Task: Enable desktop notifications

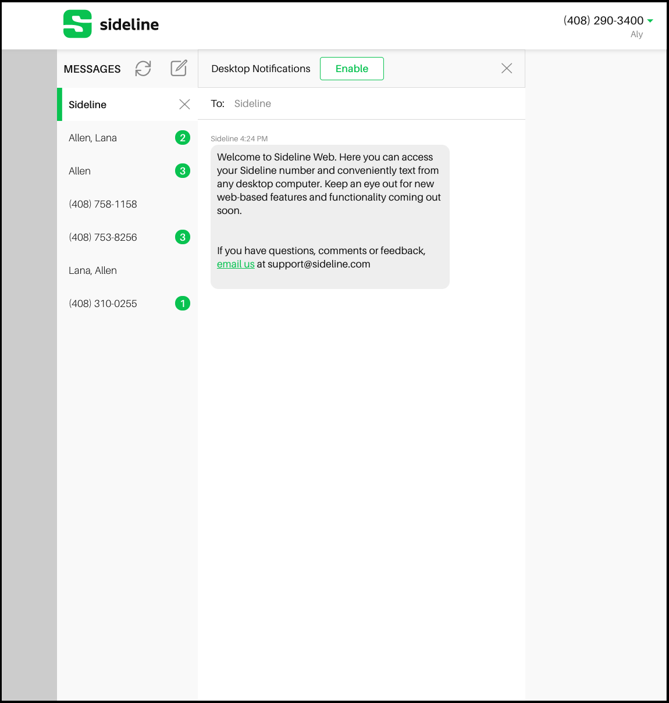Action: [x=352, y=69]
